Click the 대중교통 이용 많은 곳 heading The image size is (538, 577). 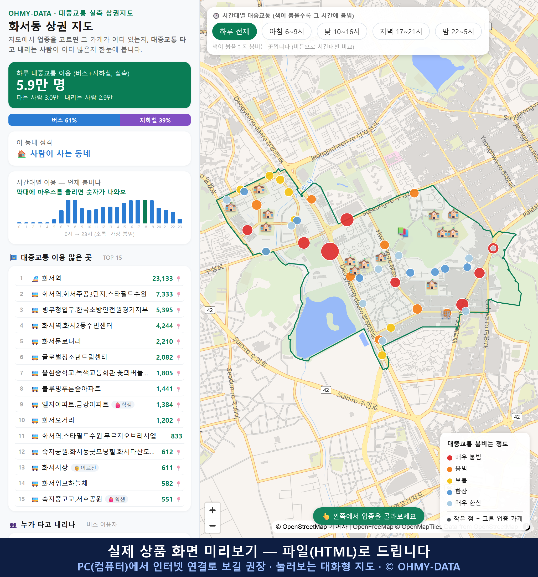(56, 257)
